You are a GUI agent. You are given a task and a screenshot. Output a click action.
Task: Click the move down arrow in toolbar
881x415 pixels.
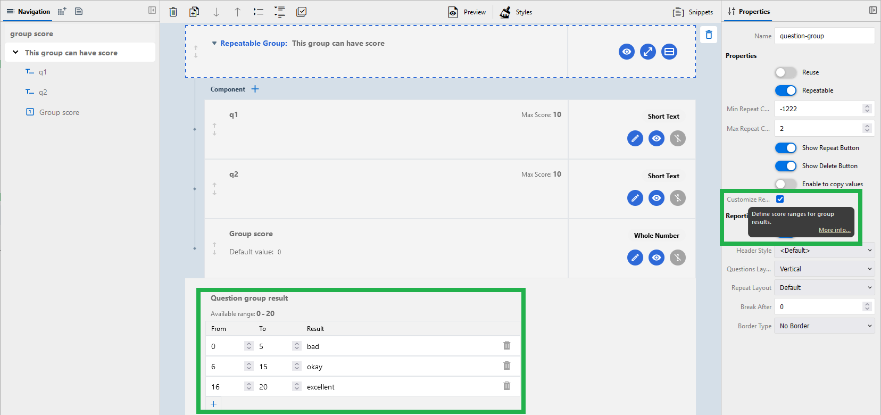tap(216, 12)
